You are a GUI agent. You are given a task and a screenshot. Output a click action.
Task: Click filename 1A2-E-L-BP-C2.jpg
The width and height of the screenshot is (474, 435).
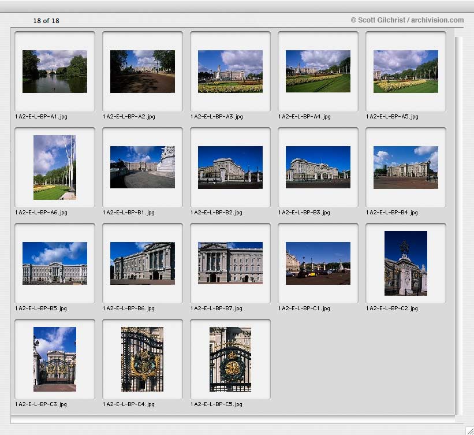tap(392, 308)
